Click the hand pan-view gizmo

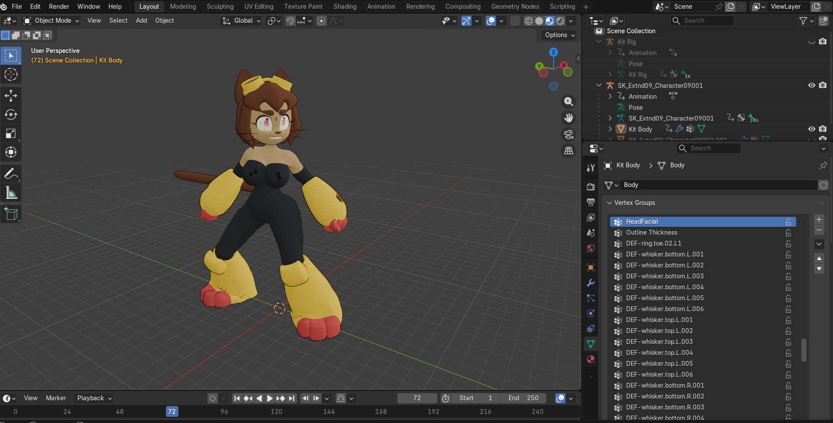568,118
